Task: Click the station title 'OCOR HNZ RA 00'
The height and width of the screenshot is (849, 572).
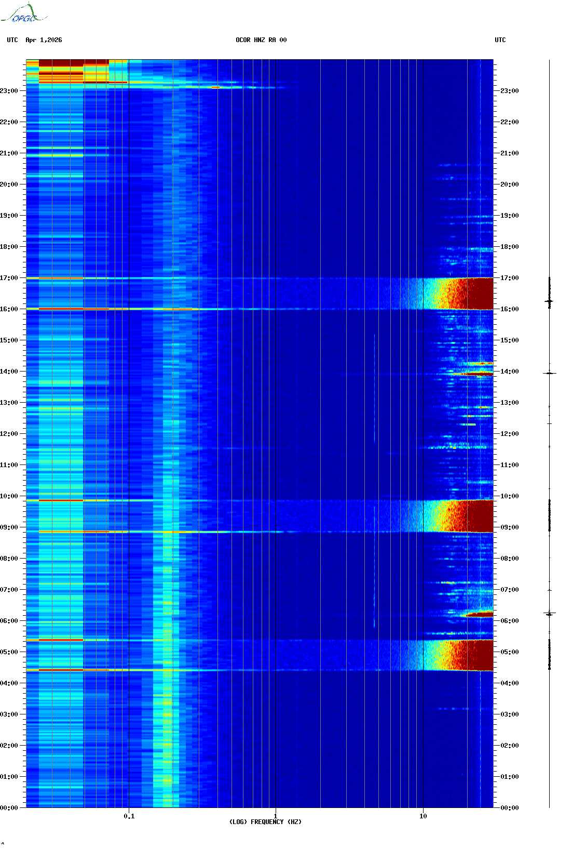Action: [261, 40]
